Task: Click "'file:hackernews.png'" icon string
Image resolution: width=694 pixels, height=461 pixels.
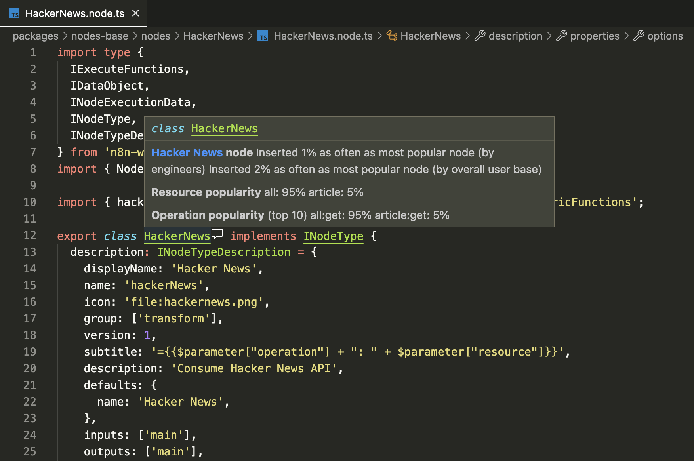Action: click(194, 302)
